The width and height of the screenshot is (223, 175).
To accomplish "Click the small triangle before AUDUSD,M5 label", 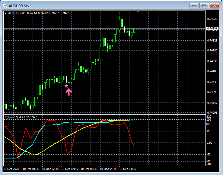I will (x=5, y=13).
